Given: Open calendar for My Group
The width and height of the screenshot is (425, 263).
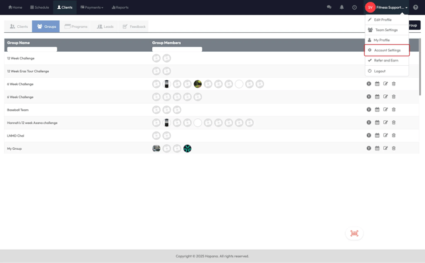Looking at the screenshot, I should pyautogui.click(x=377, y=149).
